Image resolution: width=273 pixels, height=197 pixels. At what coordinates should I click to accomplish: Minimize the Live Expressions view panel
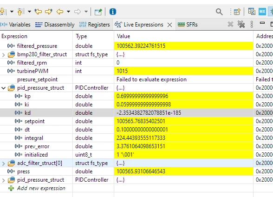(262, 23)
